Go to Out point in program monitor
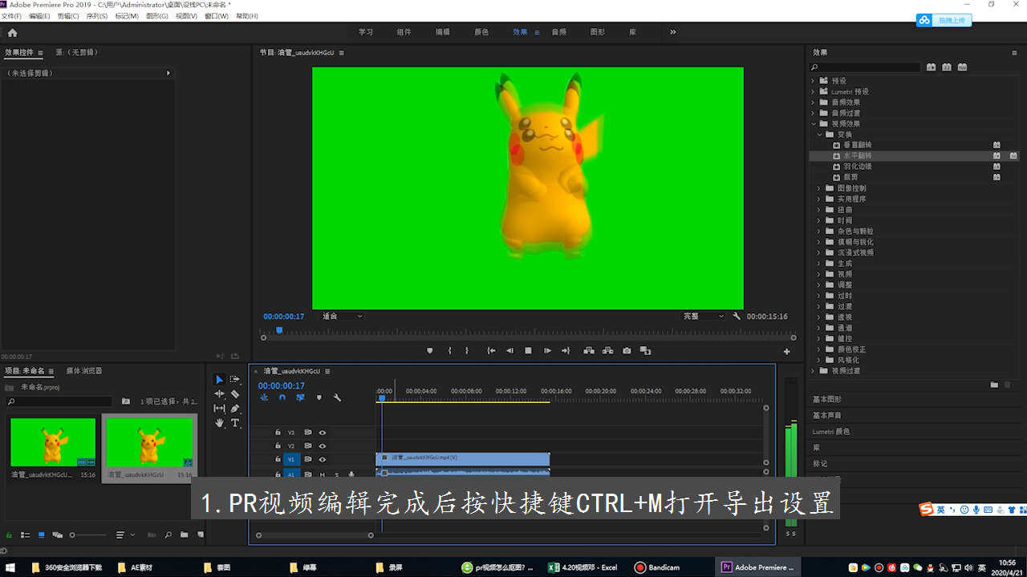 (566, 351)
